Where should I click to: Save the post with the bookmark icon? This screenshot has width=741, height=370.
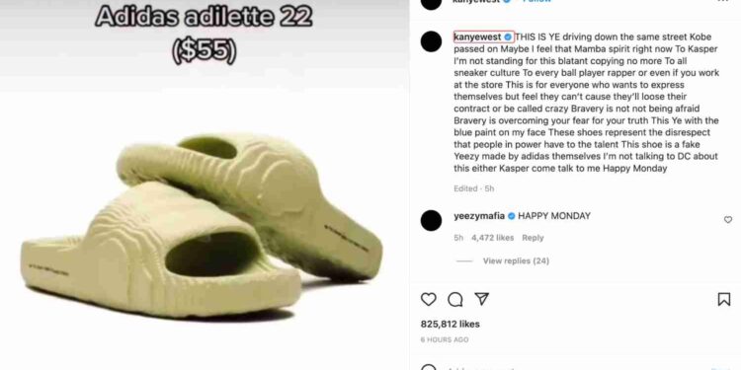[x=724, y=299]
